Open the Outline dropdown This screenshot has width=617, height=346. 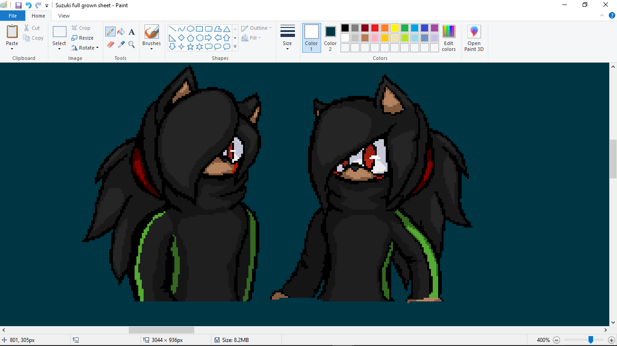click(257, 28)
